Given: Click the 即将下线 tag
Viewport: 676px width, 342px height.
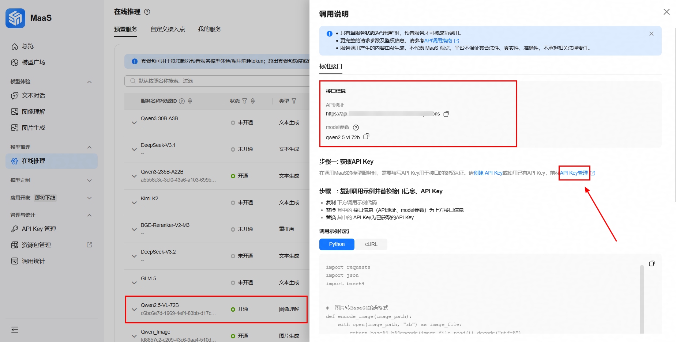Looking at the screenshot, I should pos(45,198).
